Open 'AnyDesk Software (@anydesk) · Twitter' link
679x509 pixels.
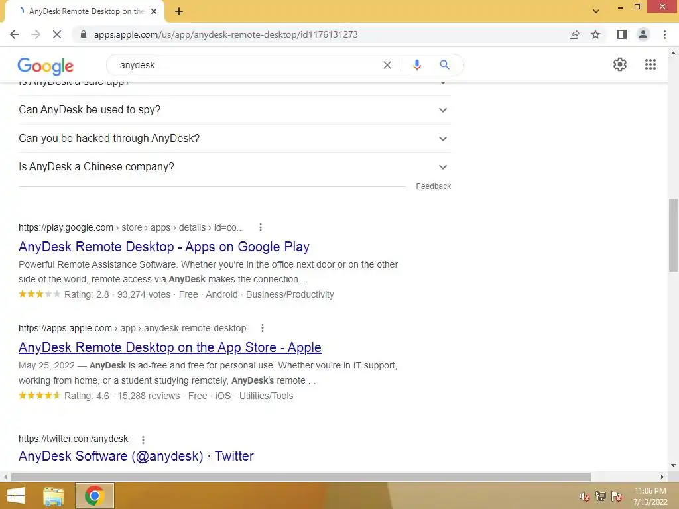(x=136, y=456)
